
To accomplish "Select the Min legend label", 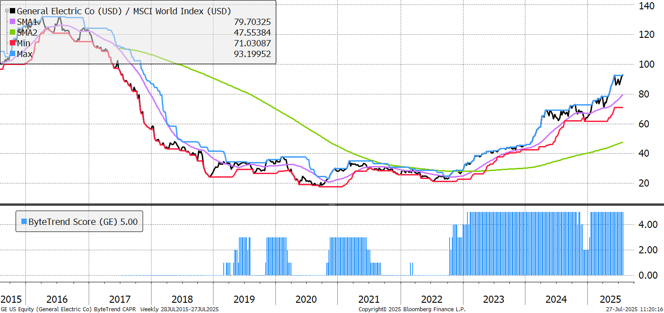I will coord(24,43).
